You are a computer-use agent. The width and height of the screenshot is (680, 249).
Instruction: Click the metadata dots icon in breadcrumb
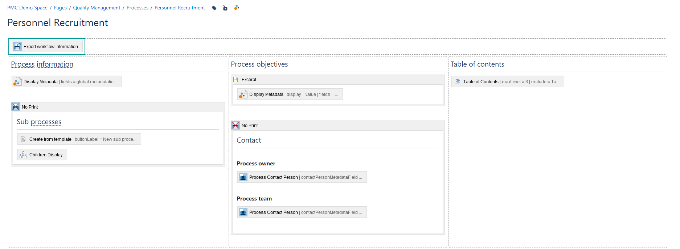tap(237, 8)
